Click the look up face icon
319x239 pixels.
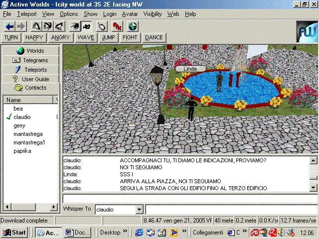[36, 26]
